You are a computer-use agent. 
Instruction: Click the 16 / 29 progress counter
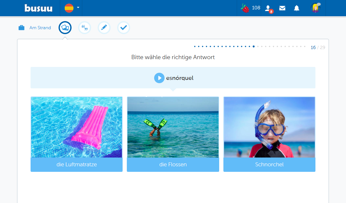tap(318, 47)
